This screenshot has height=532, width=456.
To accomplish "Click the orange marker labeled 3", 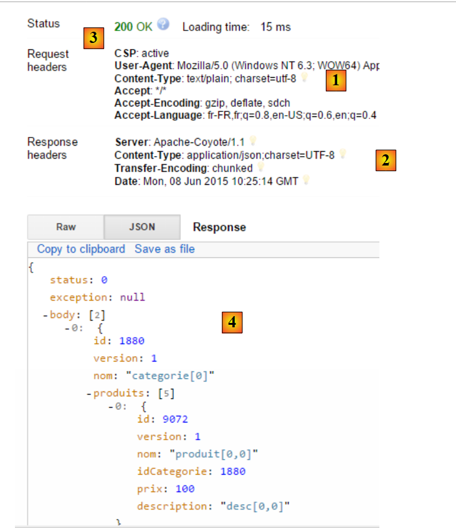I will pyautogui.click(x=93, y=38).
